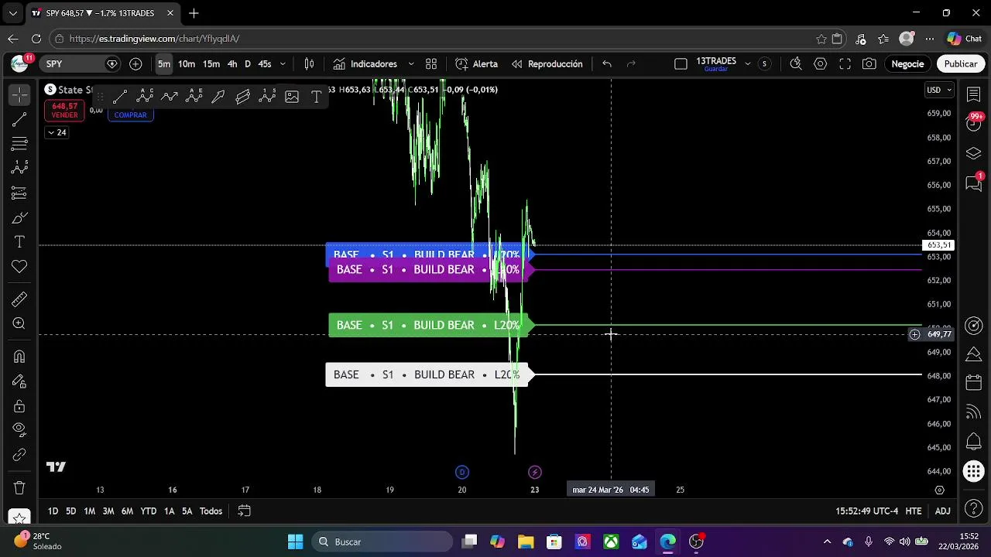
Task: Open the alerts clock panel
Action: pyautogui.click(x=974, y=124)
